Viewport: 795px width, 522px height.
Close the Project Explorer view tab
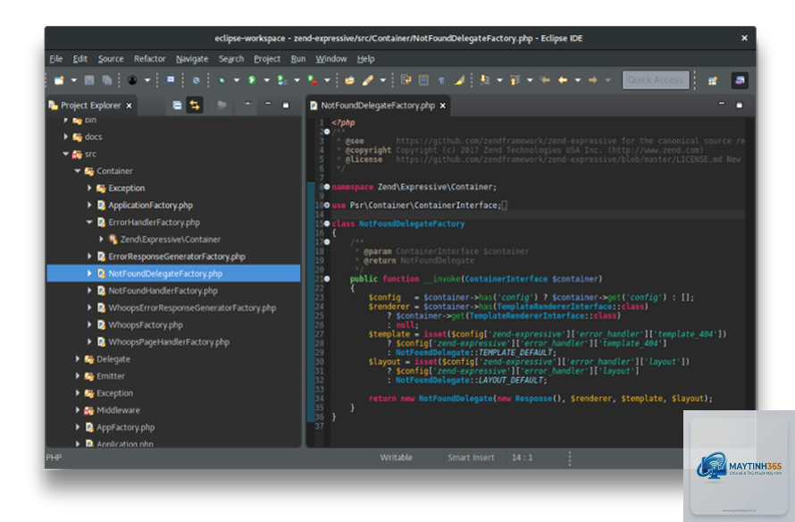pyautogui.click(x=129, y=105)
